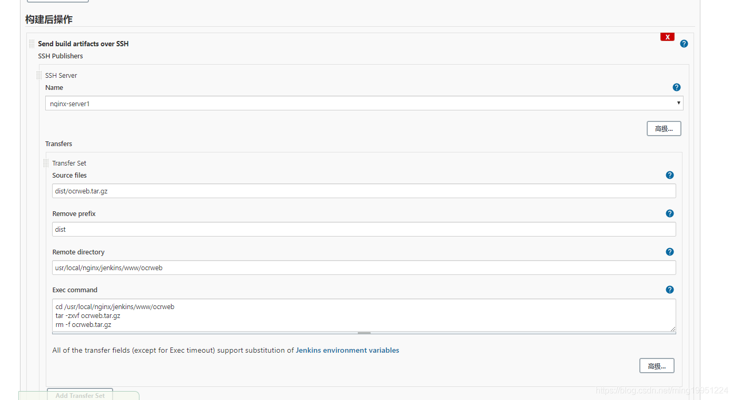Click the Transfer Set drag handle
Viewport: 733px width, 400px height.
pyautogui.click(x=46, y=163)
